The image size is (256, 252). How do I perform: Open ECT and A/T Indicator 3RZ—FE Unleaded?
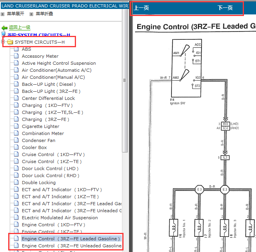click(x=72, y=211)
